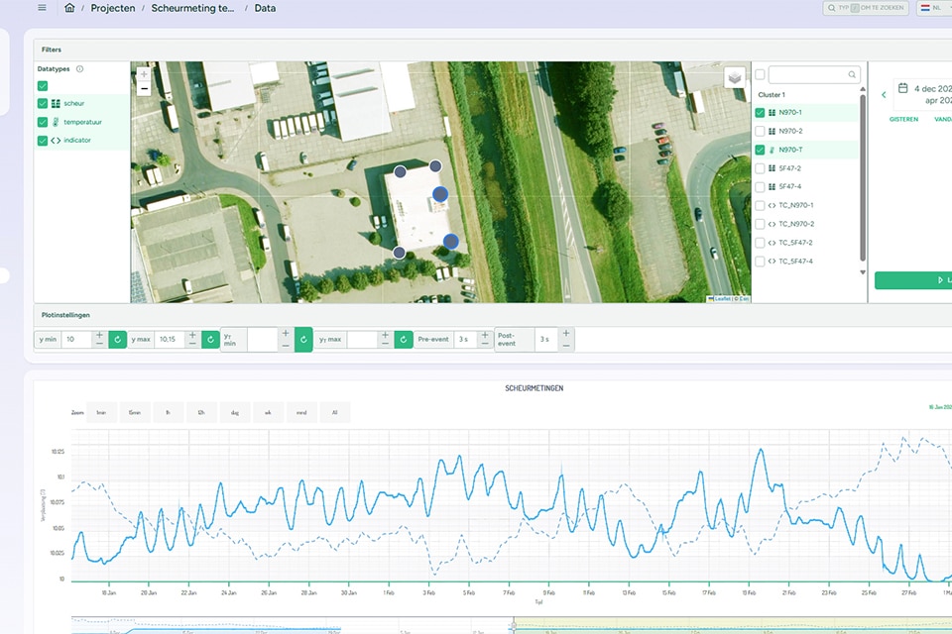Click the sensor list scrollbar up arrow
This screenshot has height=634, width=952.
point(863,90)
